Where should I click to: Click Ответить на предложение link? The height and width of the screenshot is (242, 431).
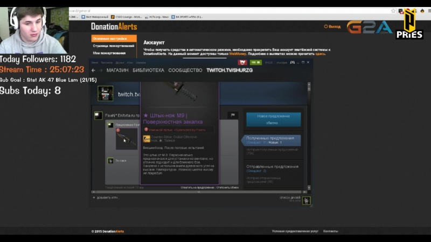click(x=197, y=188)
